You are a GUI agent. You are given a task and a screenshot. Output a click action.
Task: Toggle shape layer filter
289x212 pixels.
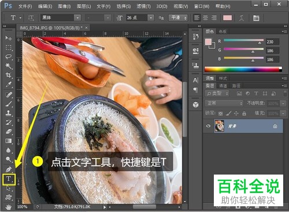[265, 93]
